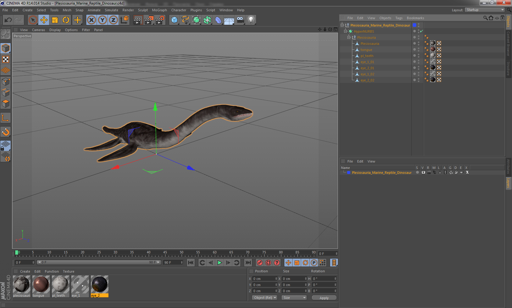The height and width of the screenshot is (308, 512).
Task: Switch the coordinate system icon
Action: [124, 20]
